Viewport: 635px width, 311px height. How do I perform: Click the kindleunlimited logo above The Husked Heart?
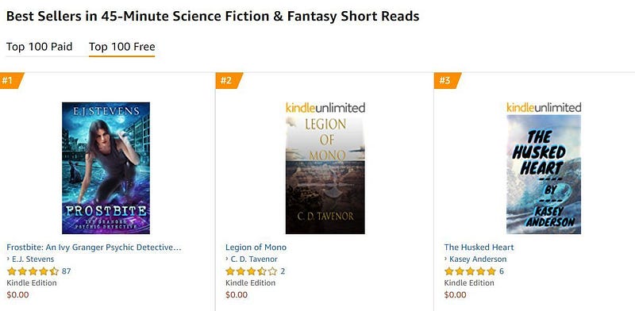[544, 108]
